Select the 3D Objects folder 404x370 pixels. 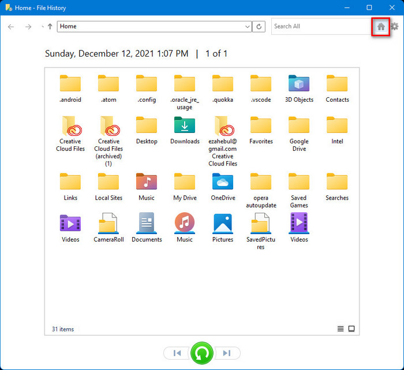tap(299, 89)
